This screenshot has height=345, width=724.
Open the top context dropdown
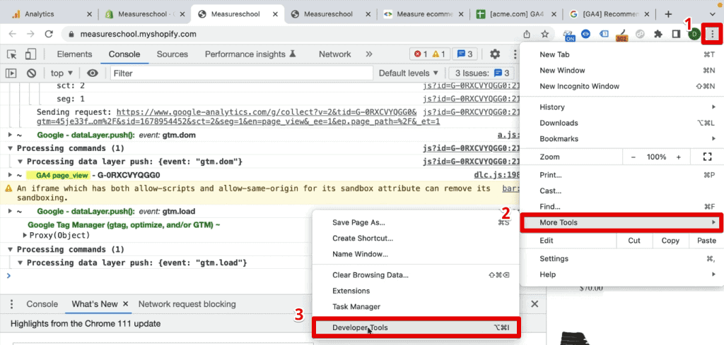pos(62,73)
